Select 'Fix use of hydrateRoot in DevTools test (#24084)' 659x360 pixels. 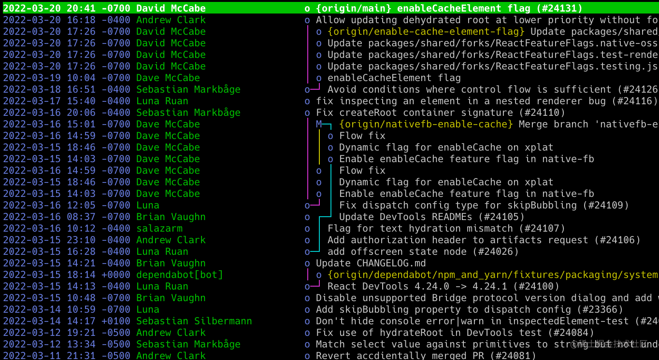point(455,332)
